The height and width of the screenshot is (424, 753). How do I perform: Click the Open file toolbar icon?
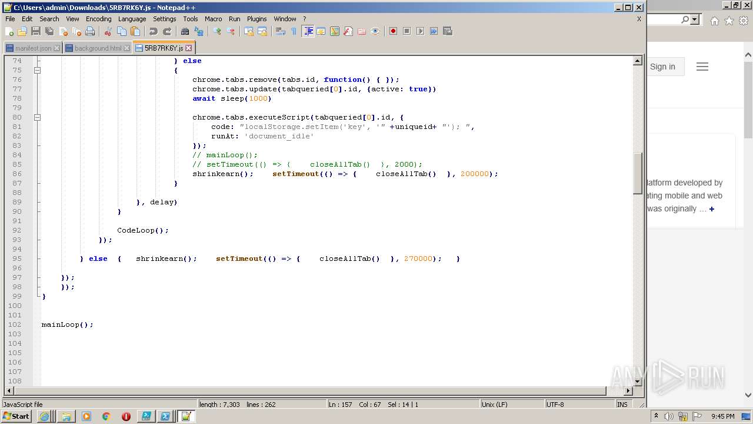click(x=22, y=31)
